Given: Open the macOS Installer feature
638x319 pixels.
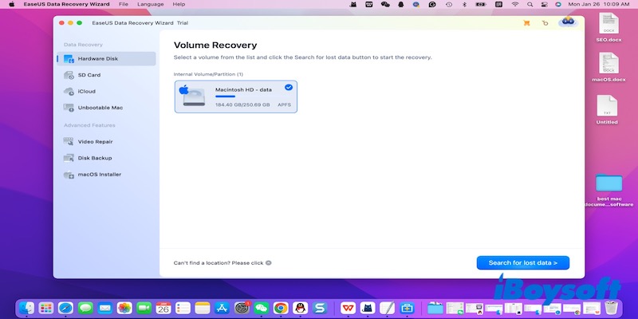Looking at the screenshot, I should point(99,174).
